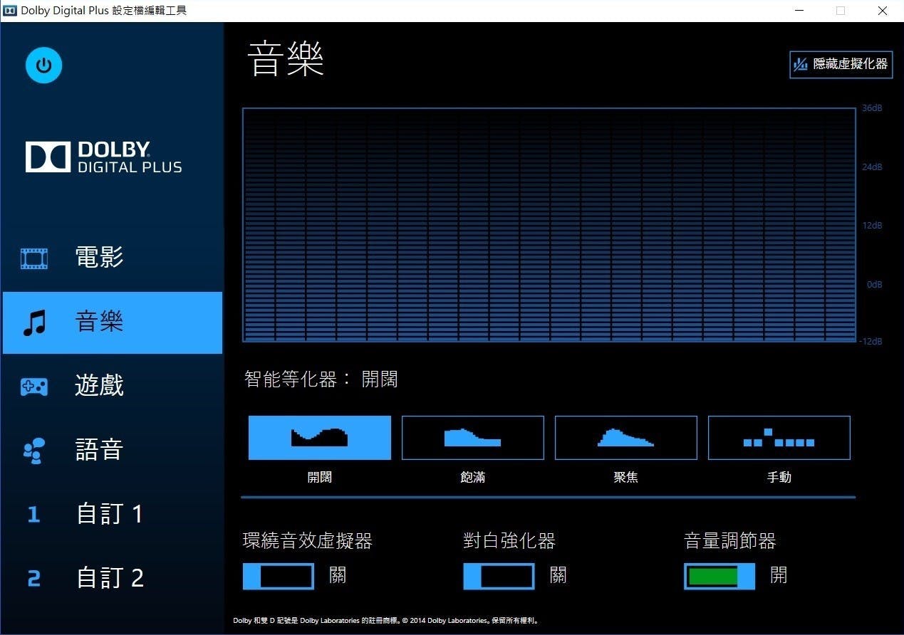Select the 飽滿 equalizer preset thumbnail
Image resolution: width=904 pixels, height=635 pixels.
(472, 437)
